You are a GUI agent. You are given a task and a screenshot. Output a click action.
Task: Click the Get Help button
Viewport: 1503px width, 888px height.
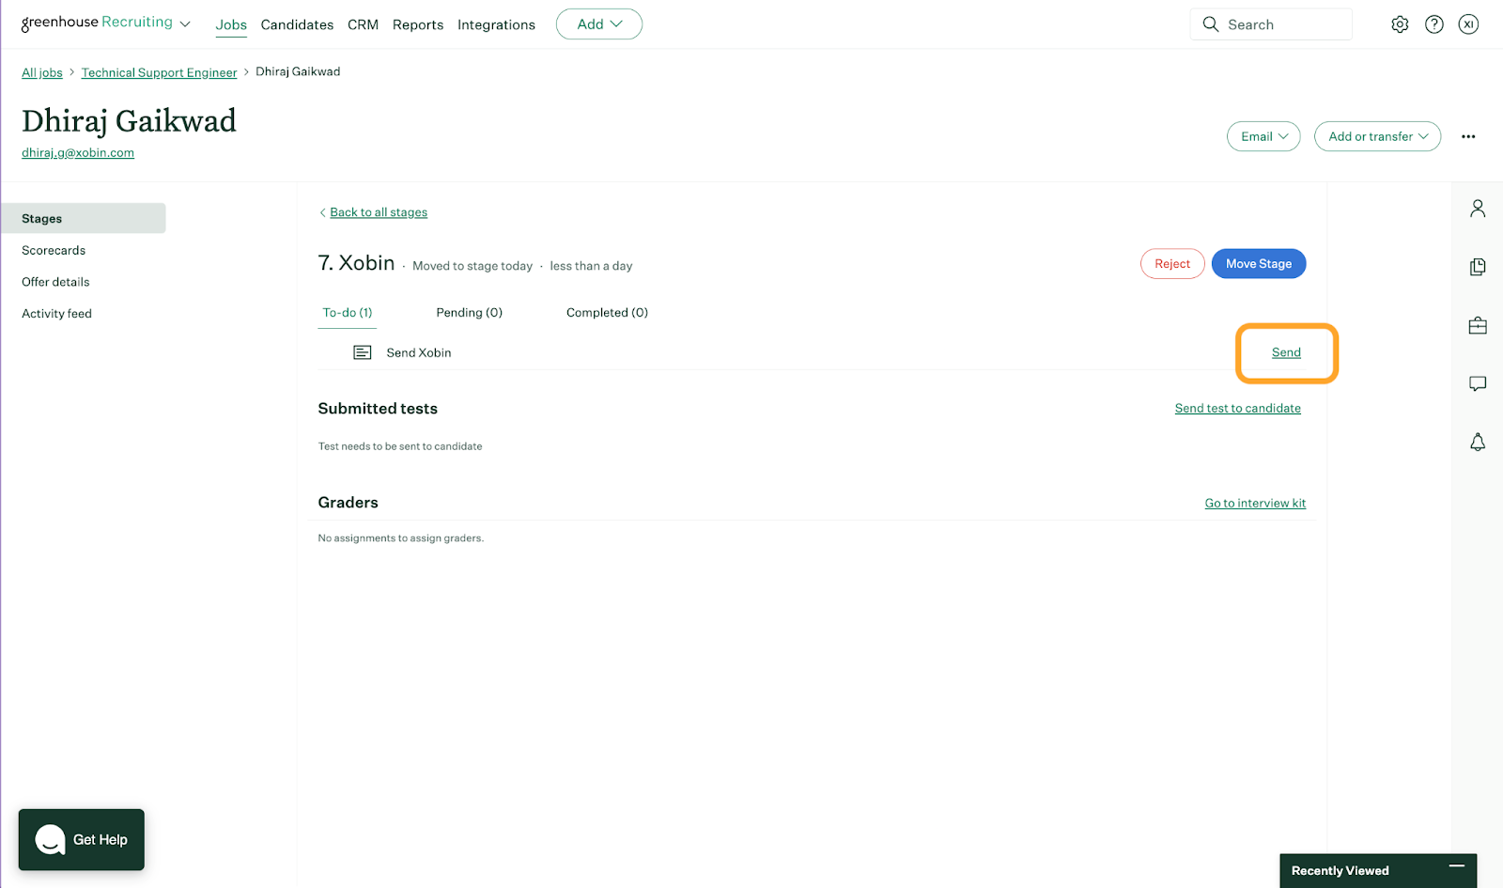click(x=82, y=839)
